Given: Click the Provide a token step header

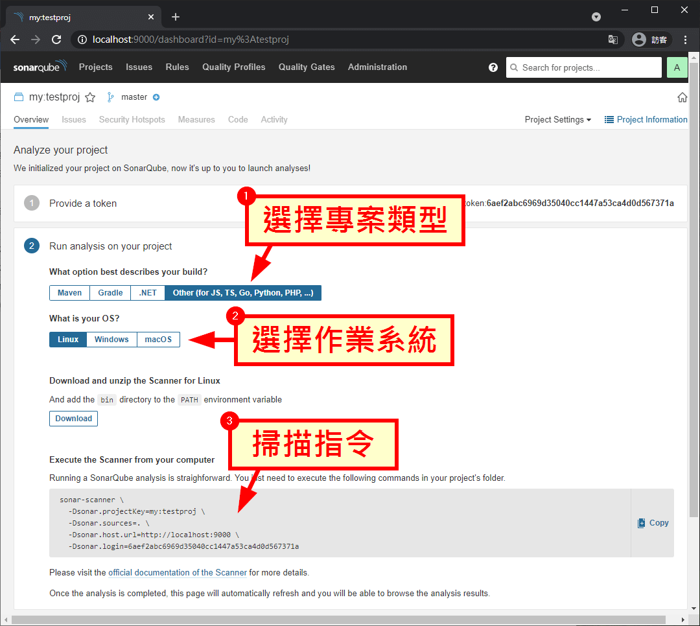Looking at the screenshot, I should click(x=83, y=203).
